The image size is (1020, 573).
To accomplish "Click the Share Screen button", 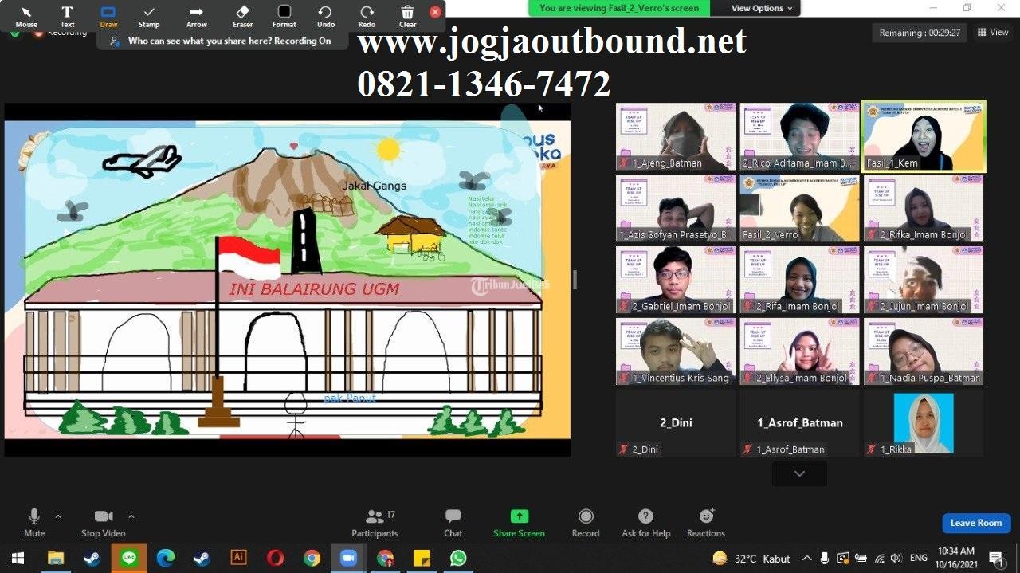I will tap(519, 522).
